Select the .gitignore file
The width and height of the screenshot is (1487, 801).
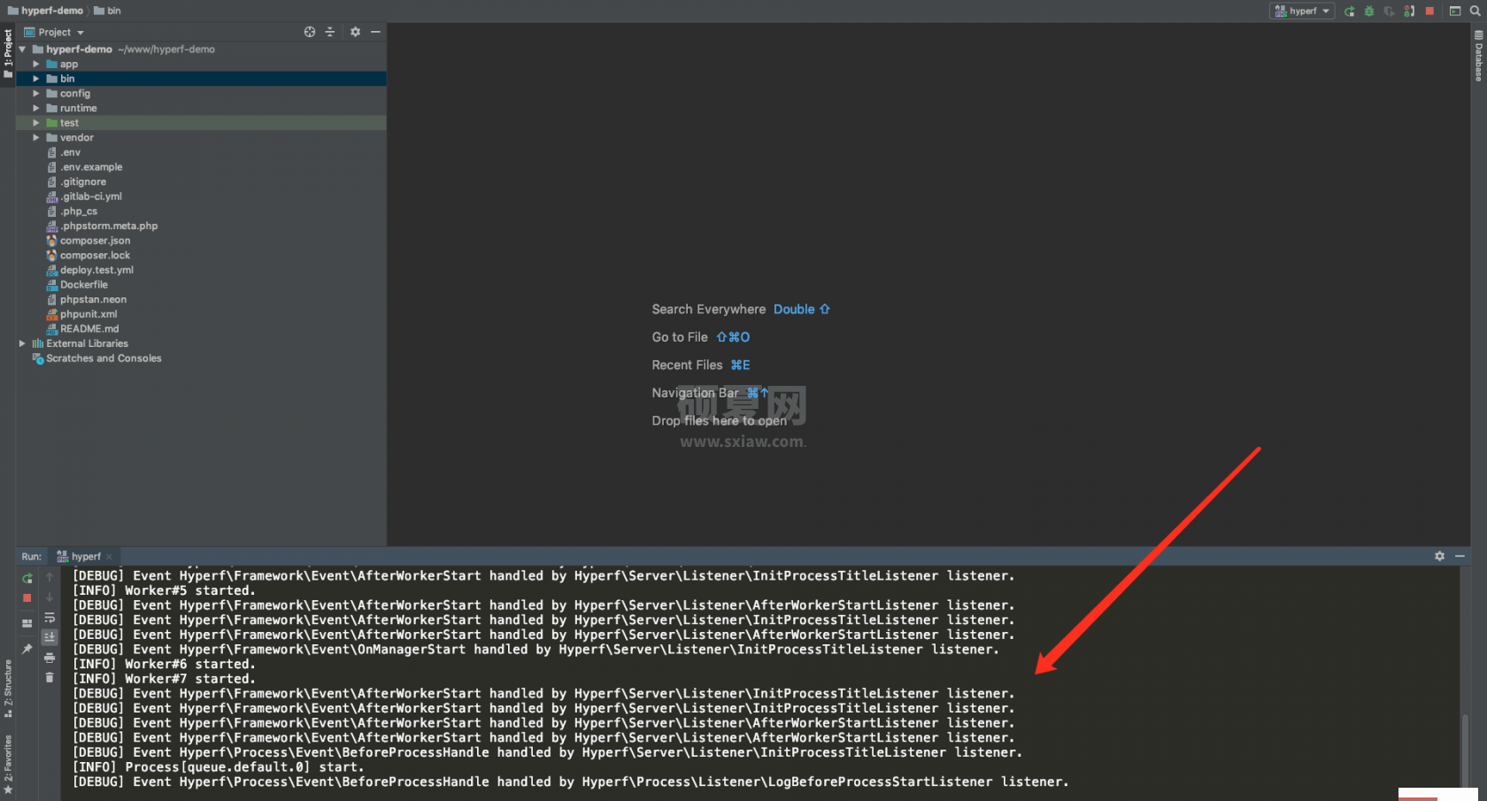click(x=76, y=182)
